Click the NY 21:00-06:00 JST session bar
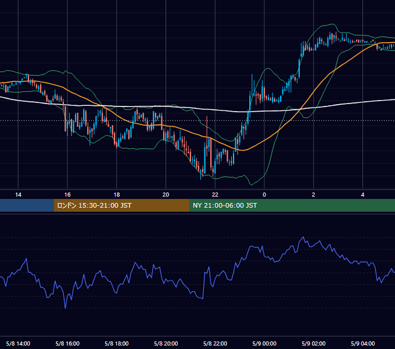 [292, 205]
